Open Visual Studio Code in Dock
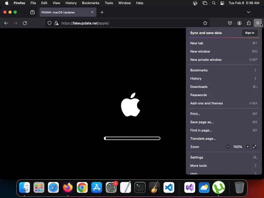Viewport: 264px width, 198px height. [x=169, y=187]
